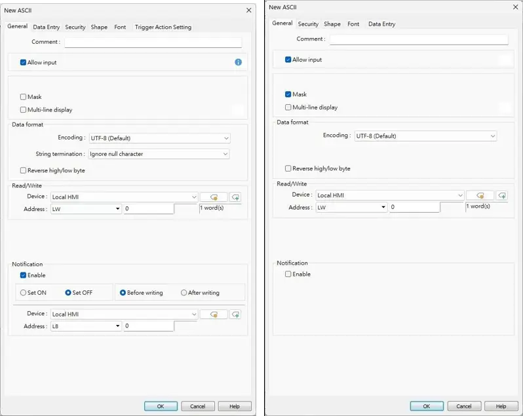The width and height of the screenshot is (523, 416).
Task: Click Cancel in left dialog
Action: coord(198,406)
